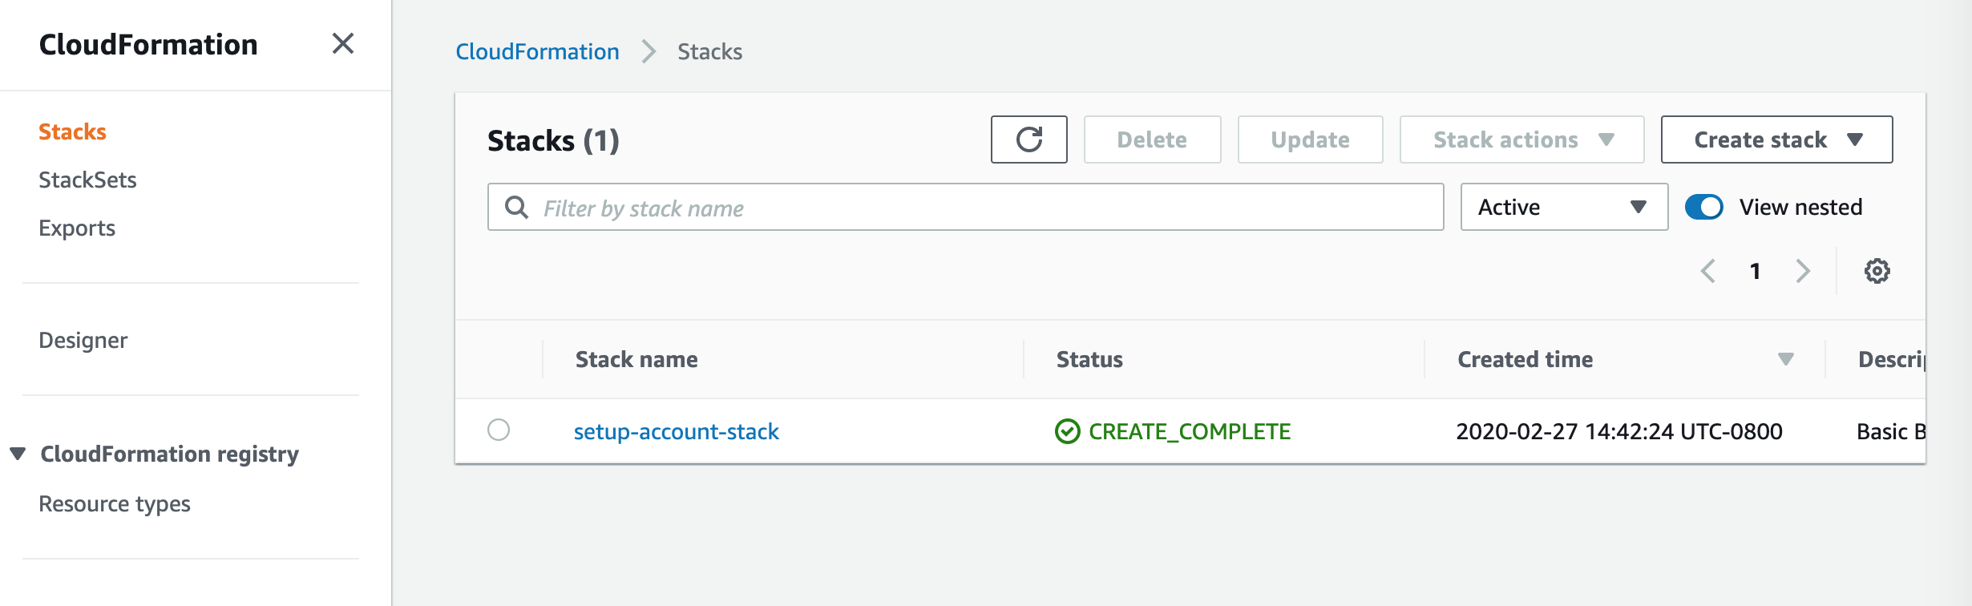This screenshot has height=606, width=1972.
Task: Select the setup-account-stack radio button
Action: (499, 430)
